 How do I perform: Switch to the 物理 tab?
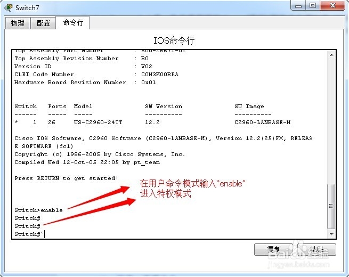[x=18, y=23]
